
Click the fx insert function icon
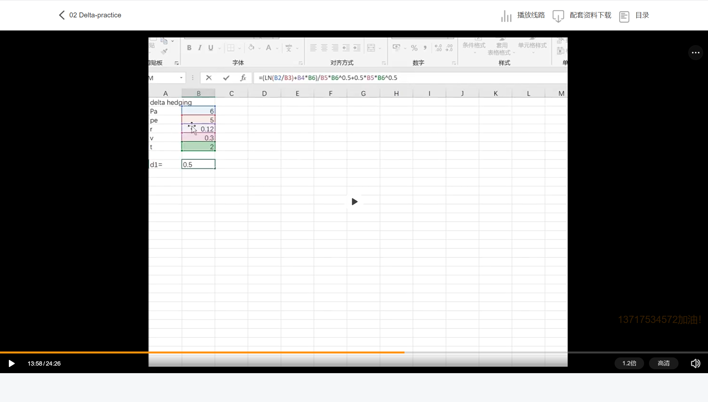[243, 78]
